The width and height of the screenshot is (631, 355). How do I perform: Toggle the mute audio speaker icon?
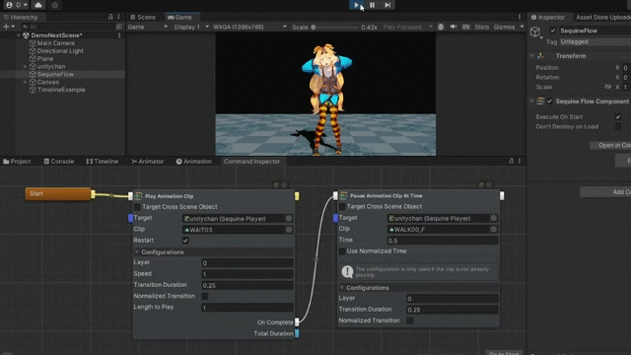pos(454,27)
